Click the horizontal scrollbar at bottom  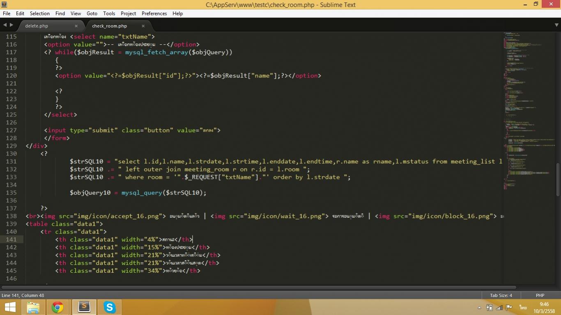point(259,288)
